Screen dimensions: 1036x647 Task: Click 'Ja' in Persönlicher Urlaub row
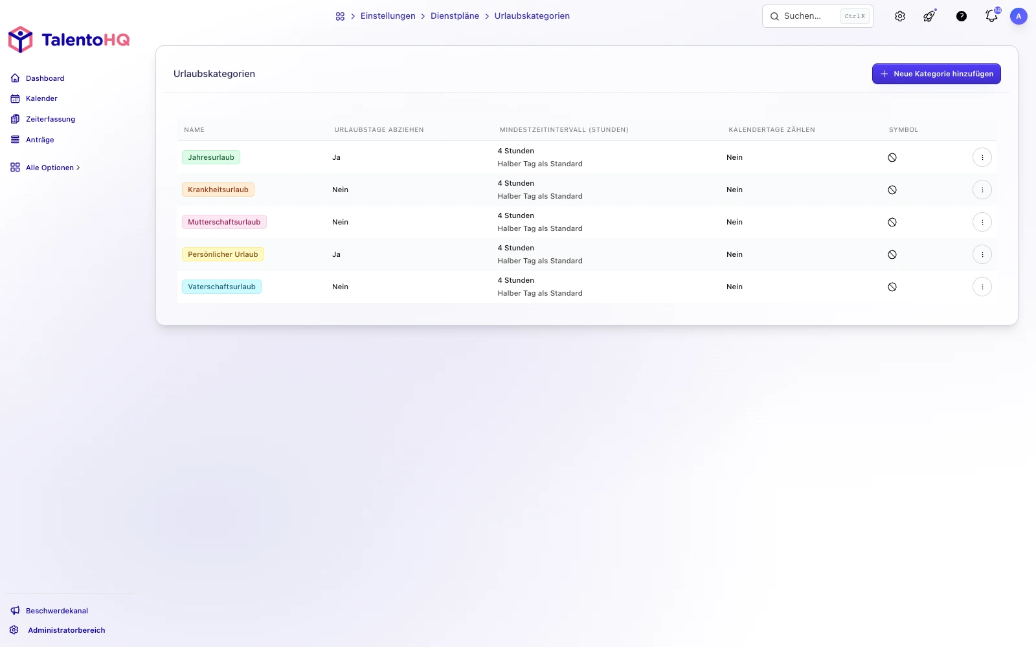(336, 254)
